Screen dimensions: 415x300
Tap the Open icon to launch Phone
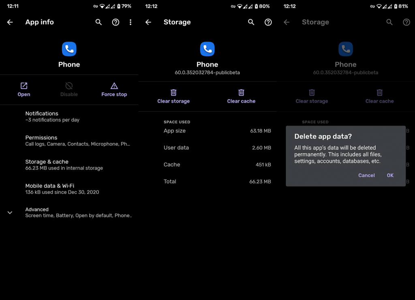point(24,86)
